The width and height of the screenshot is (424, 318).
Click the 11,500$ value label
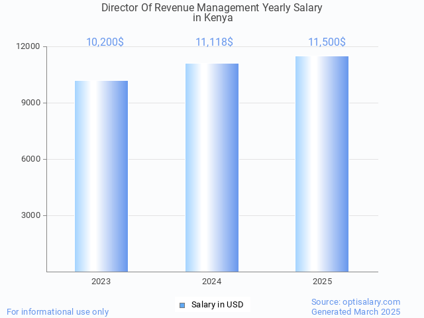(x=327, y=42)
